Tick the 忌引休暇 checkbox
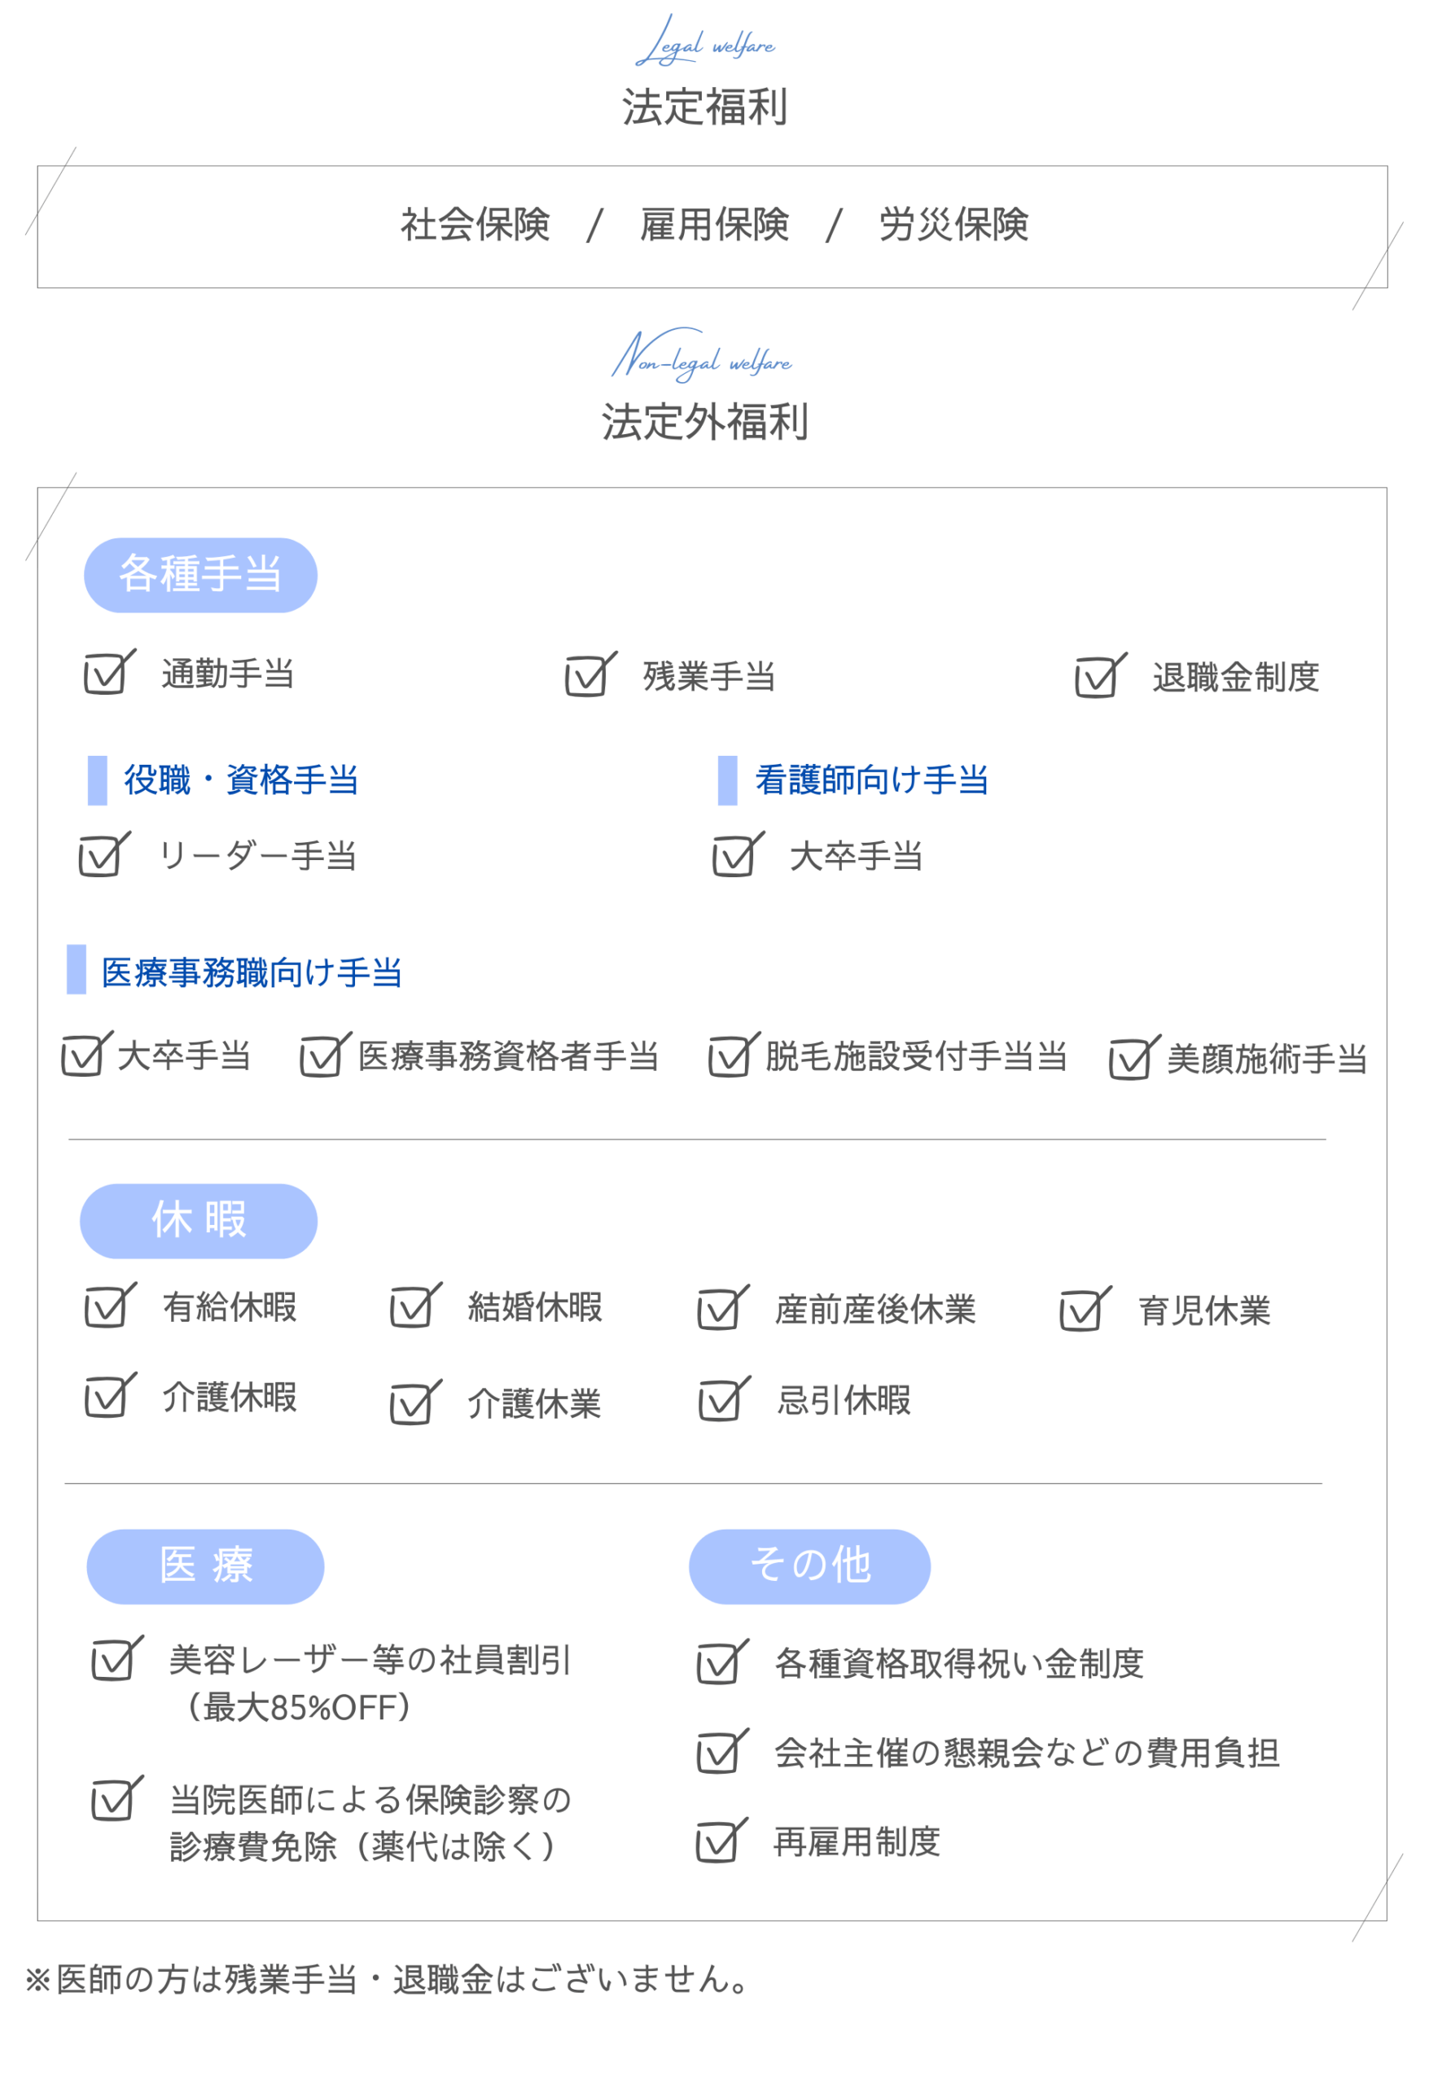Image resolution: width=1429 pixels, height=2085 pixels. point(725,1399)
